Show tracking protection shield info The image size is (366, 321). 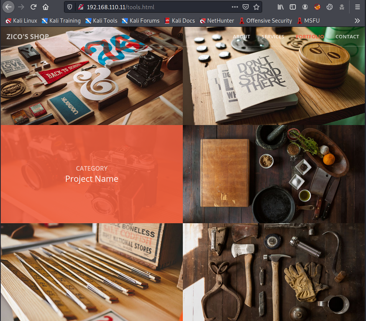69,7
